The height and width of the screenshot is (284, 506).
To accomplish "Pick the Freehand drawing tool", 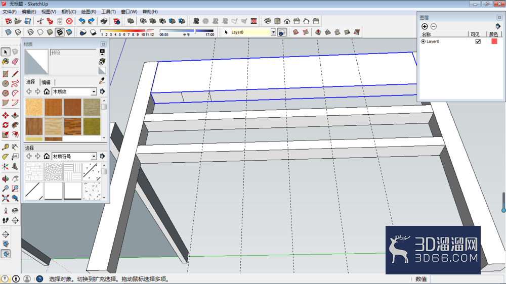I will pos(15,83).
